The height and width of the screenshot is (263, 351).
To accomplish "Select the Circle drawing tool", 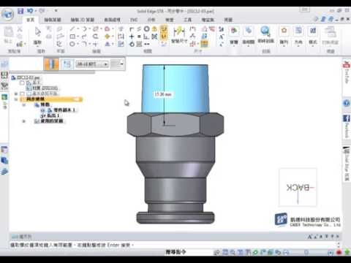I will pos(72,44).
